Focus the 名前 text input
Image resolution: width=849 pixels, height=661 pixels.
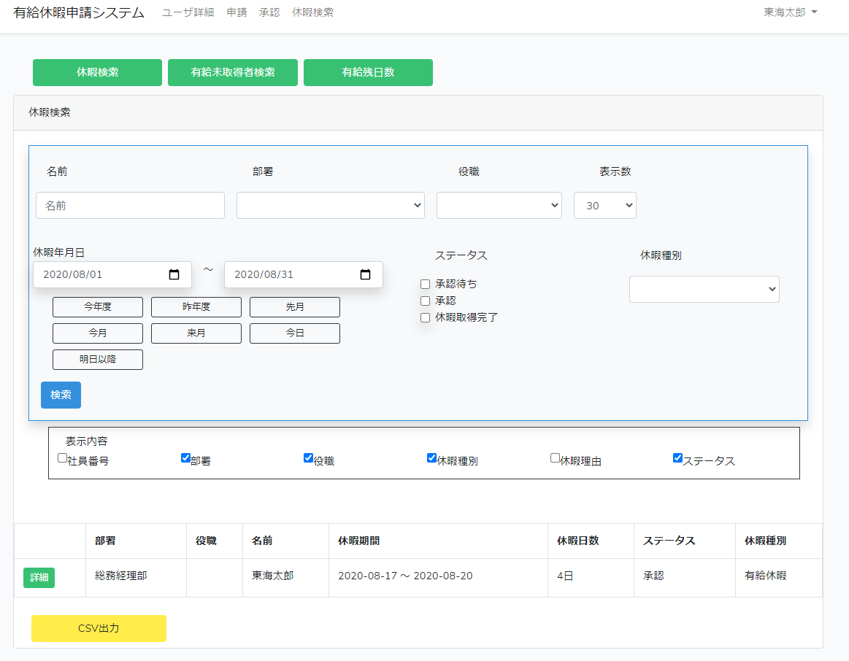130,206
